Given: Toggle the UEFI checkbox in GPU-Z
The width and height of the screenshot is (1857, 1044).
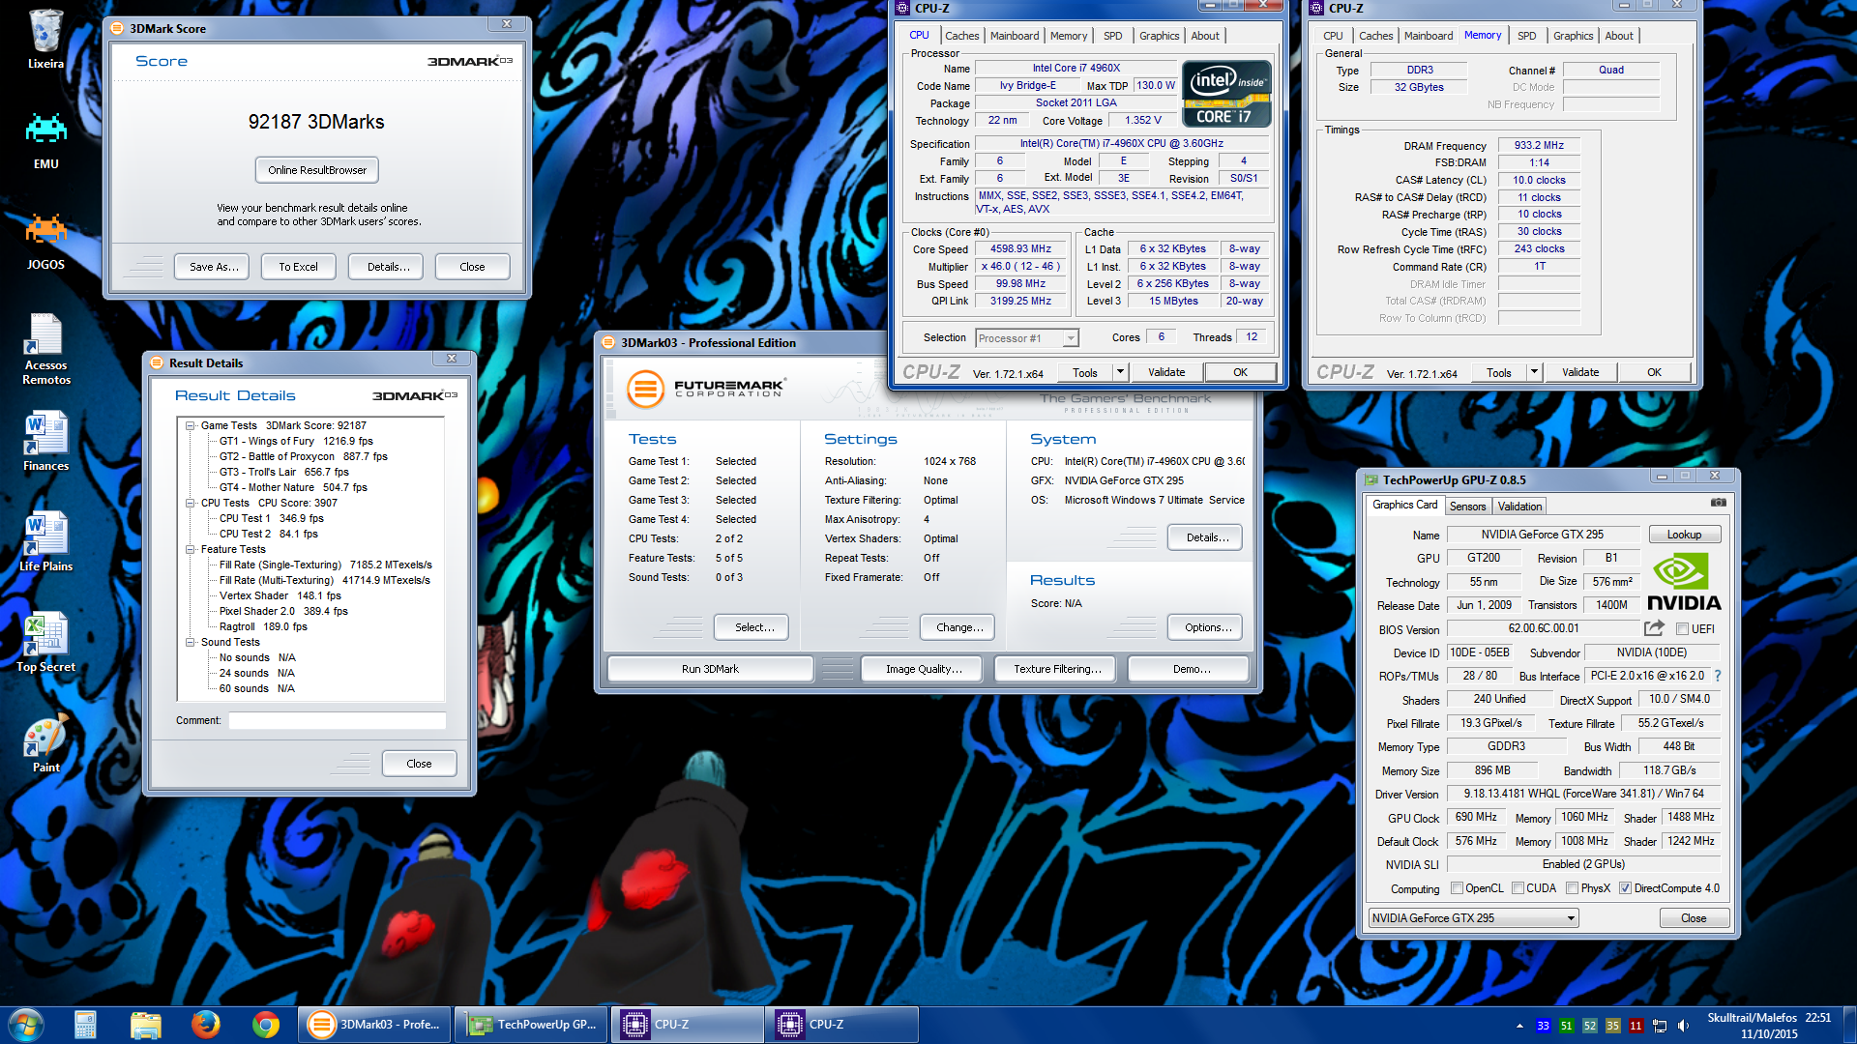Looking at the screenshot, I should (1682, 629).
